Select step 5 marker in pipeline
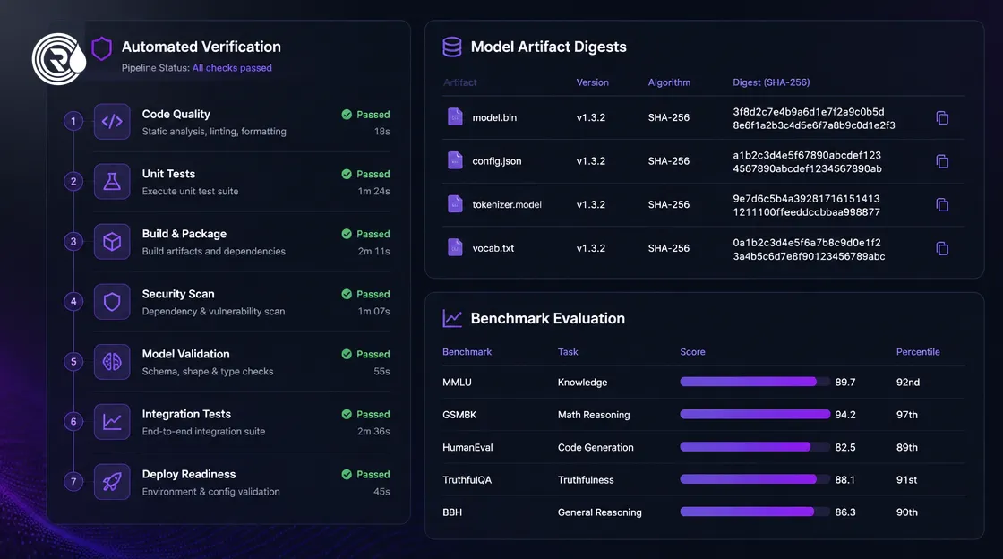 73,361
